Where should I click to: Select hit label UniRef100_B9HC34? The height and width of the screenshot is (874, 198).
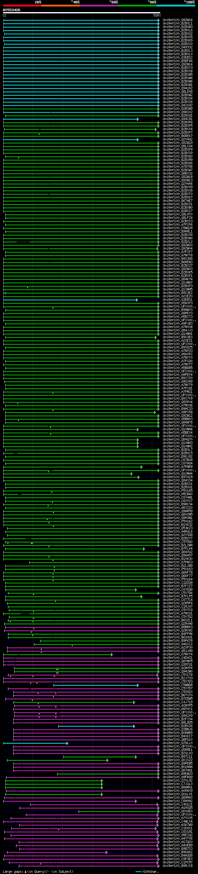pyautogui.click(x=178, y=504)
